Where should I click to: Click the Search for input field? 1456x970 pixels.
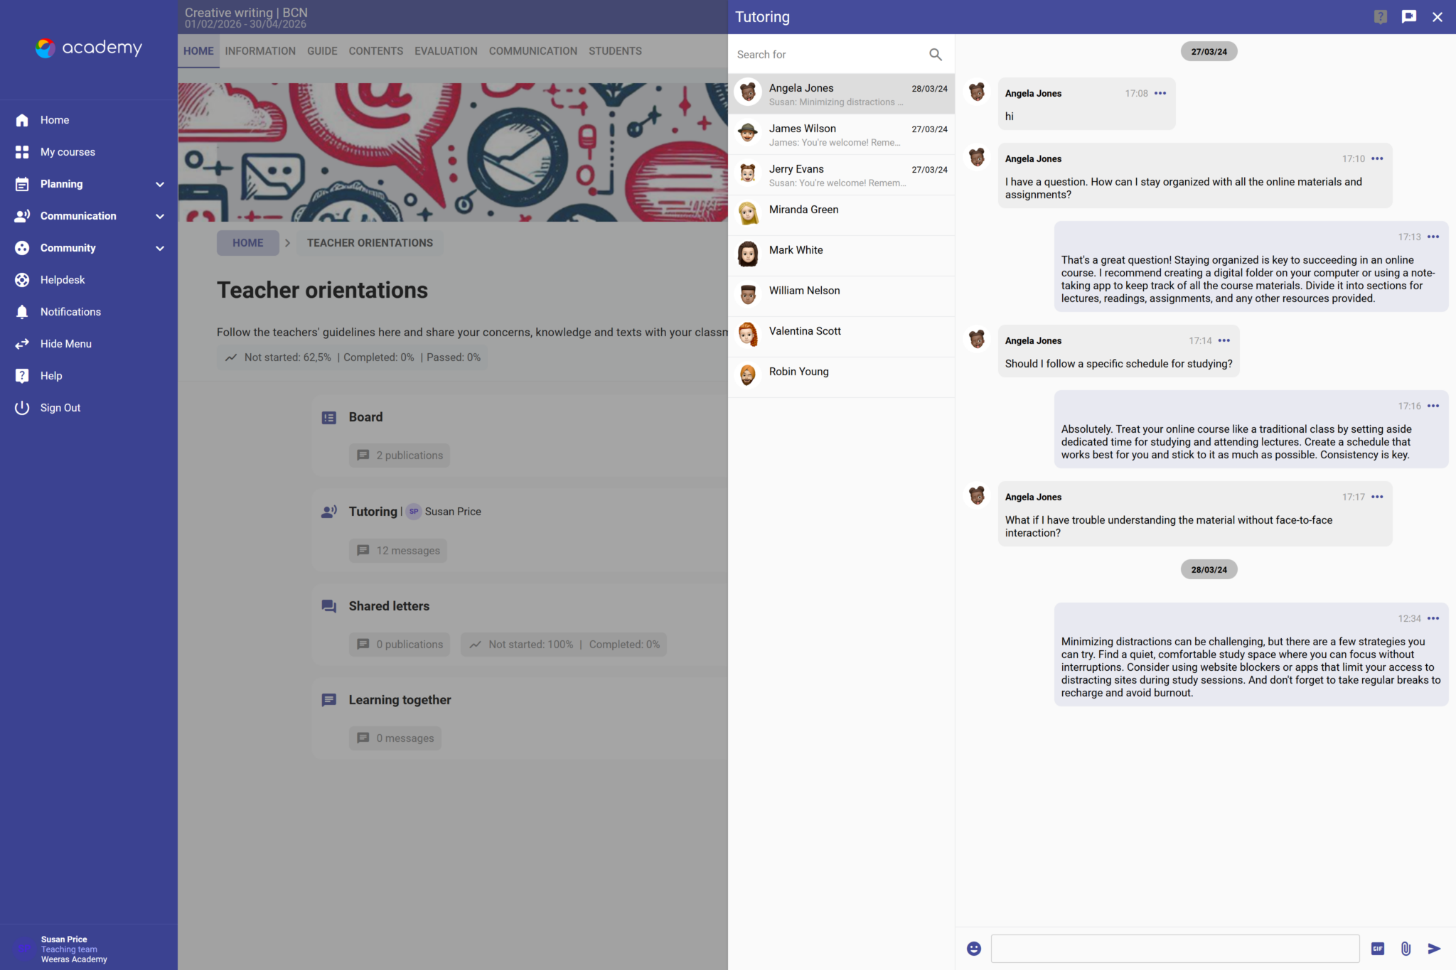coord(828,55)
